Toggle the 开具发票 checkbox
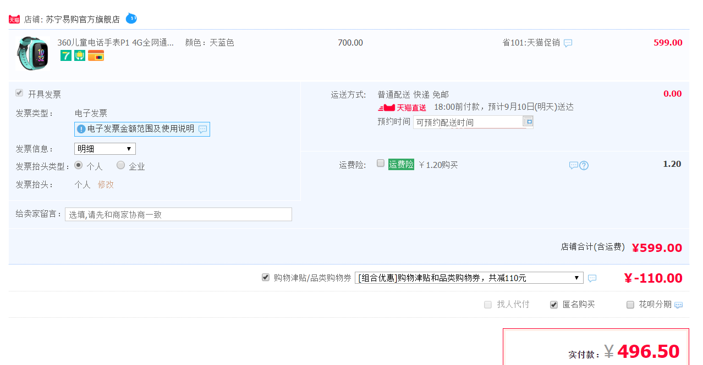The width and height of the screenshot is (703, 365). point(19,93)
